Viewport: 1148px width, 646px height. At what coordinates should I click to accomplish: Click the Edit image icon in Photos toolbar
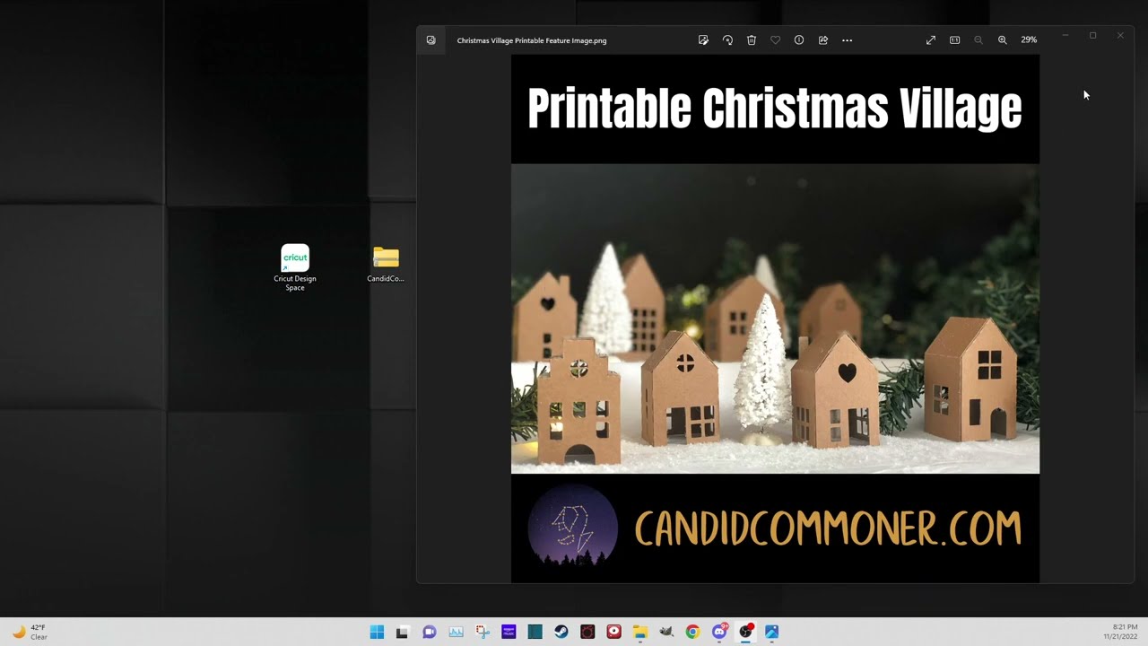[x=703, y=40]
